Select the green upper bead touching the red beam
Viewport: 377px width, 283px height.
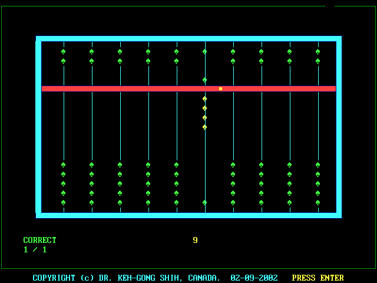(204, 80)
